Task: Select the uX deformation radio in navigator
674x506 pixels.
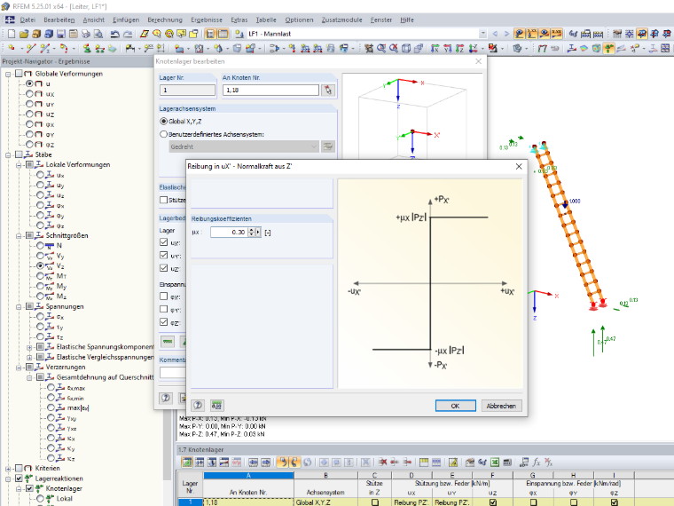Action: click(x=29, y=94)
